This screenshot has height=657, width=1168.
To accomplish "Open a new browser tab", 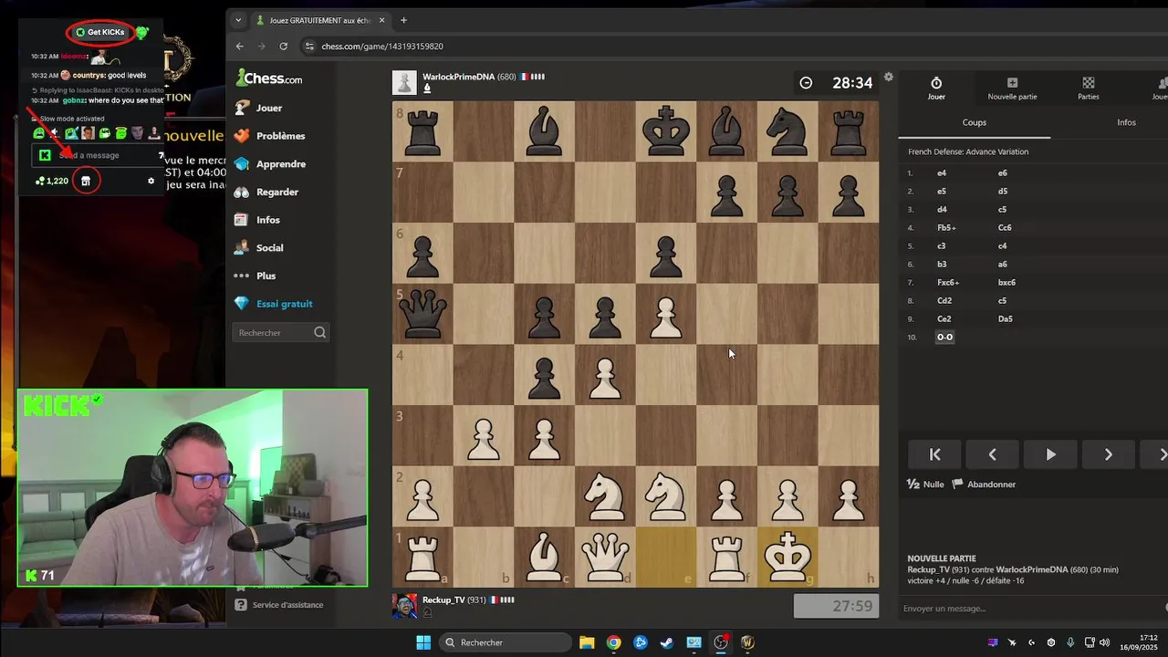I will (403, 20).
